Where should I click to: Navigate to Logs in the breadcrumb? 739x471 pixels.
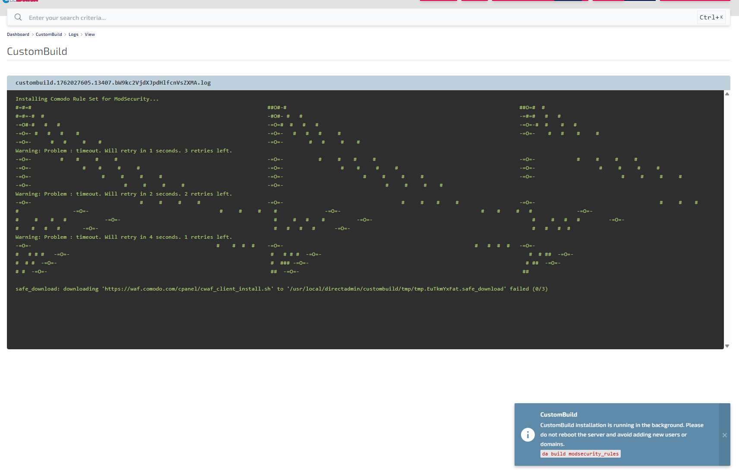click(73, 35)
